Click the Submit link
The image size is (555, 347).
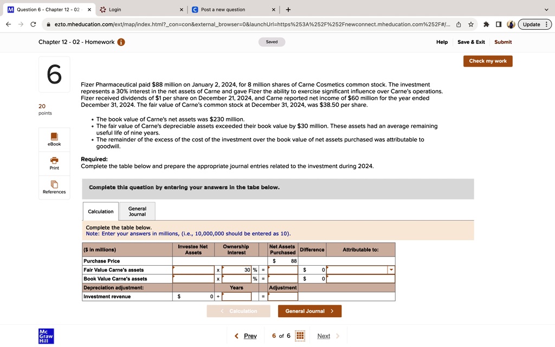[503, 42]
